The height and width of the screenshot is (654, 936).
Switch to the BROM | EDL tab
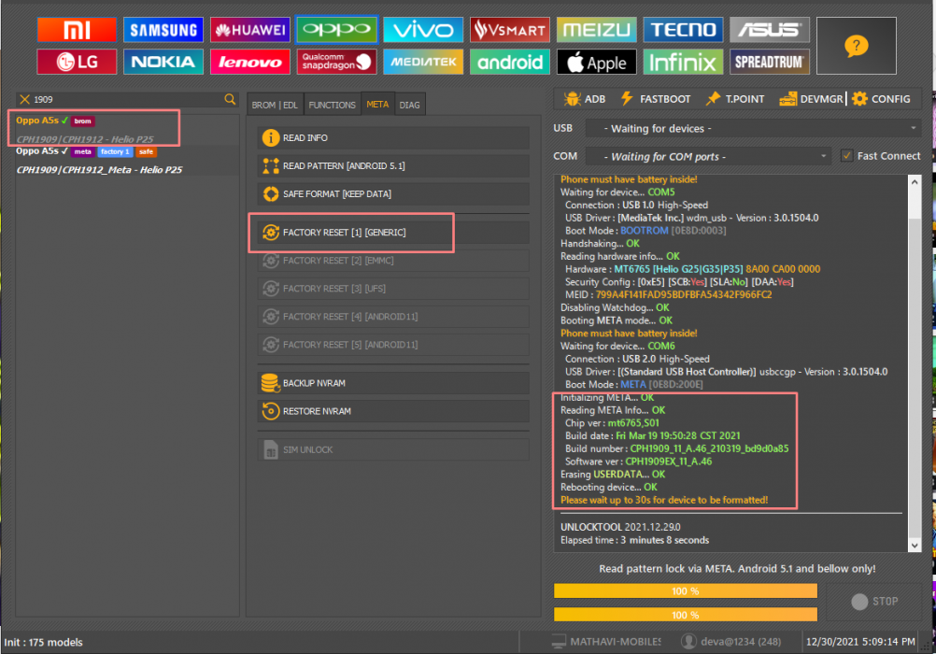point(275,105)
